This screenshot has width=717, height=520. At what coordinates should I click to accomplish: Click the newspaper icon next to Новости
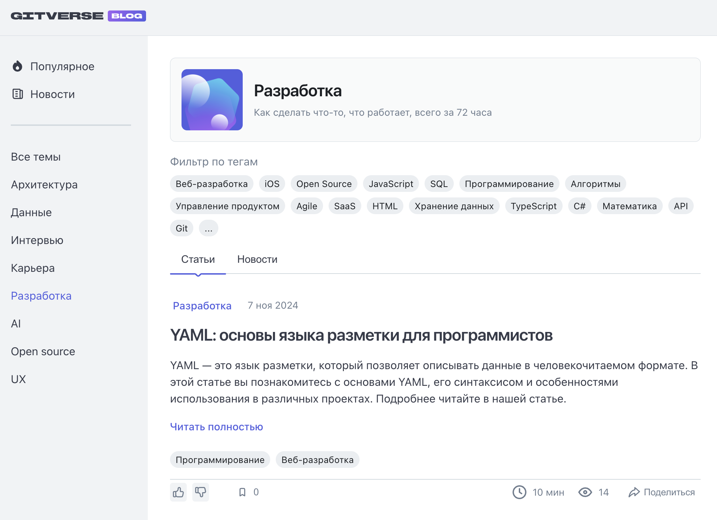point(17,94)
